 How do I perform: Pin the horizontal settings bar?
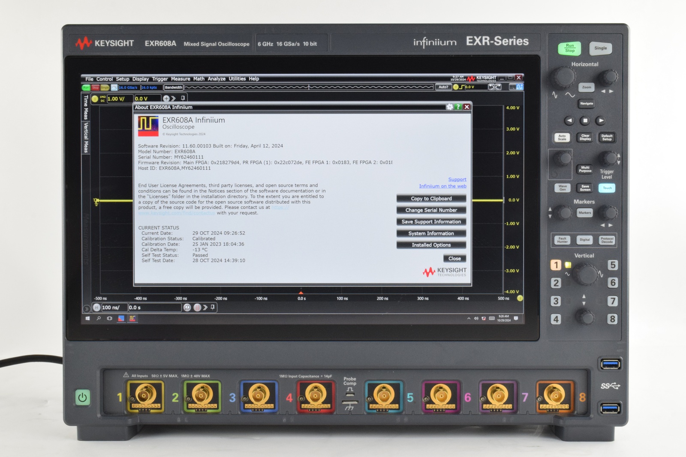point(213,307)
